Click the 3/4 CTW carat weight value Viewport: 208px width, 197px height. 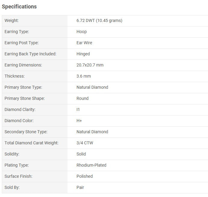tap(85, 143)
